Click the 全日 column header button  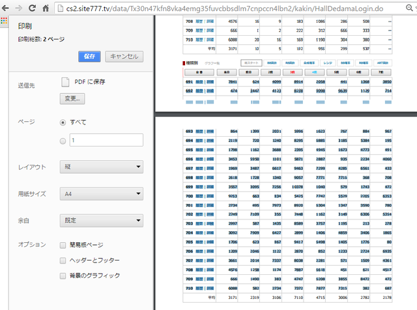coord(199,72)
